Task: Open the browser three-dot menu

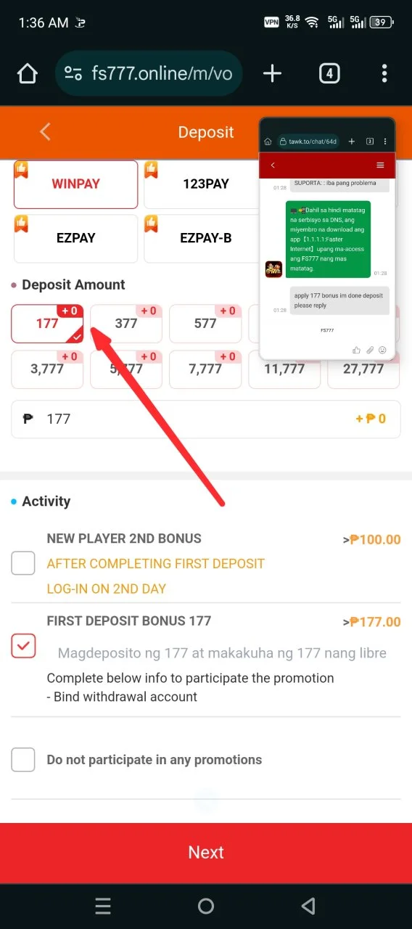Action: click(384, 73)
